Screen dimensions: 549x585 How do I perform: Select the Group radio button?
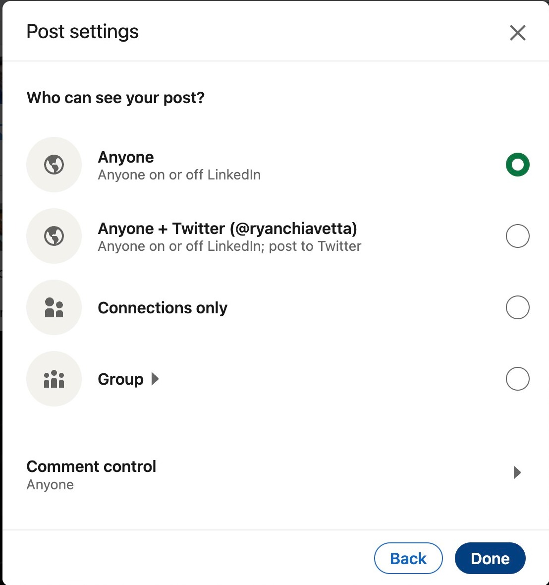(x=517, y=379)
